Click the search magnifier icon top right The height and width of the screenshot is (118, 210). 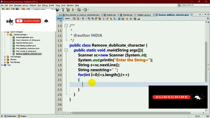[x=179, y=5]
